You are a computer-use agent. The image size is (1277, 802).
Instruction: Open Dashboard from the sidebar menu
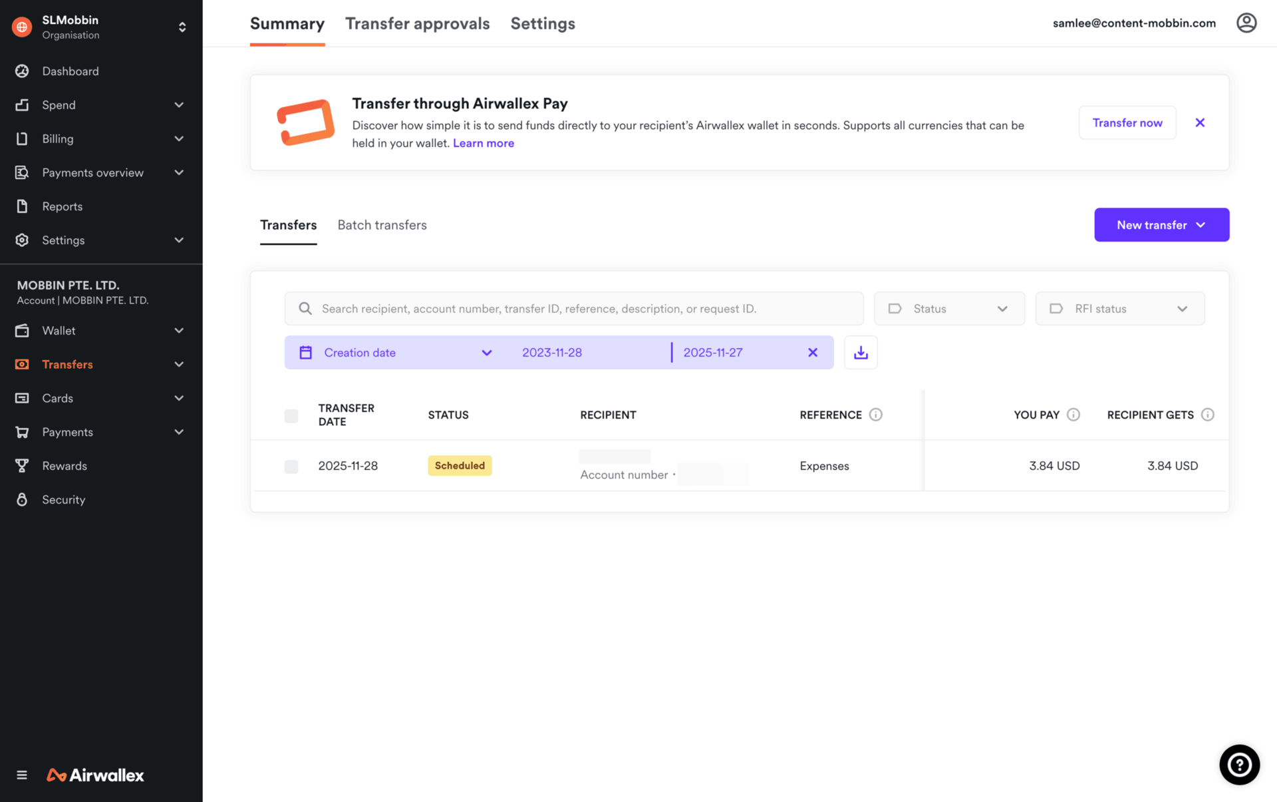point(71,71)
